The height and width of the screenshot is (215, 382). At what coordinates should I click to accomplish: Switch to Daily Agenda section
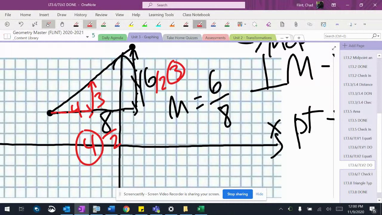[x=112, y=38]
